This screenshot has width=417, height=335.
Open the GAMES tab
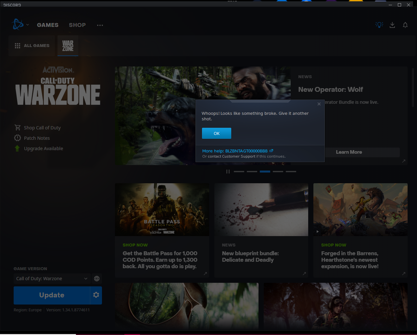48,25
